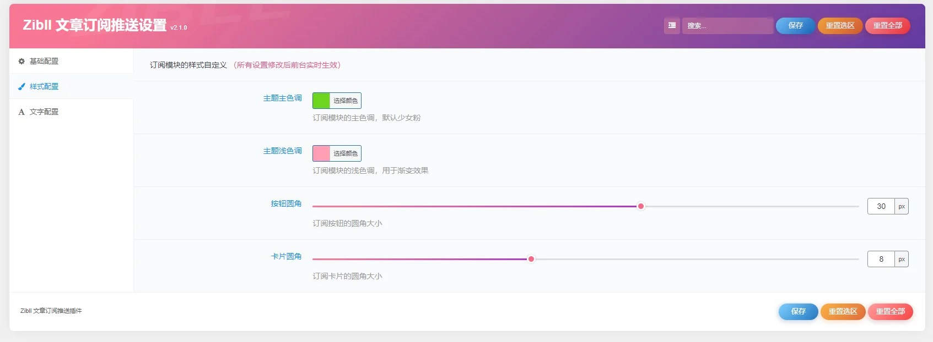
Task: Click the bottom 重置选区 button
Action: pos(843,312)
